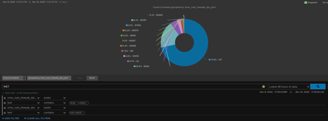Click the Snapshot label text
The width and height of the screenshot is (328, 121).
point(313,3)
